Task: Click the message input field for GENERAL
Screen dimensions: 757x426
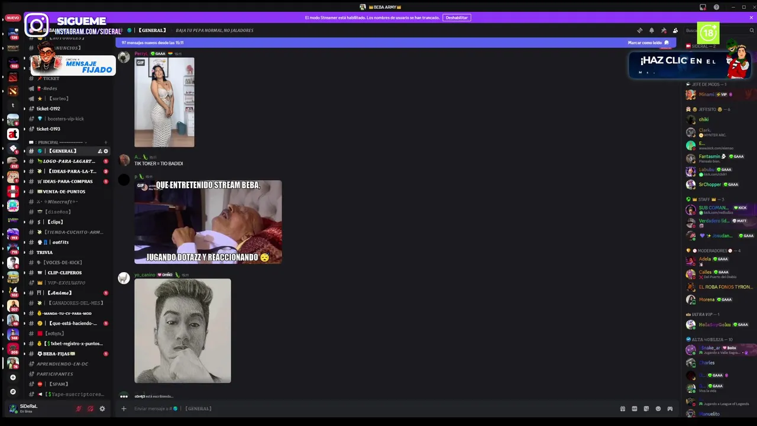Action: 373,408
